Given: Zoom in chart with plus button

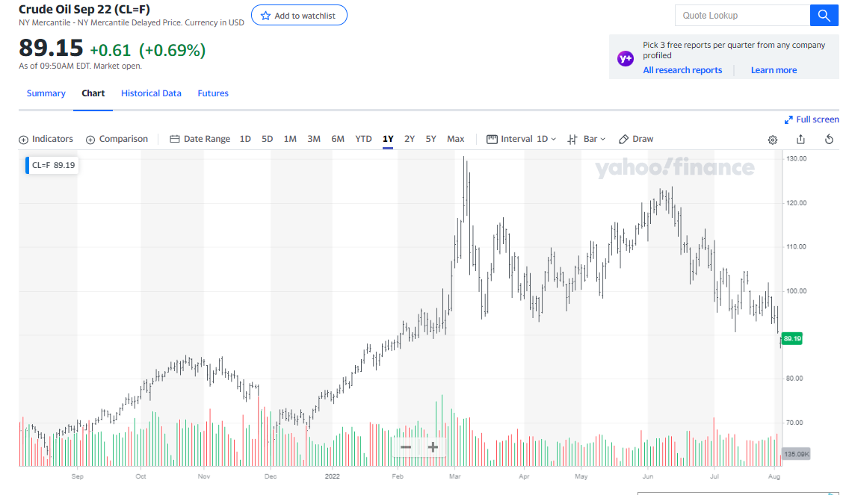Looking at the screenshot, I should [x=433, y=447].
